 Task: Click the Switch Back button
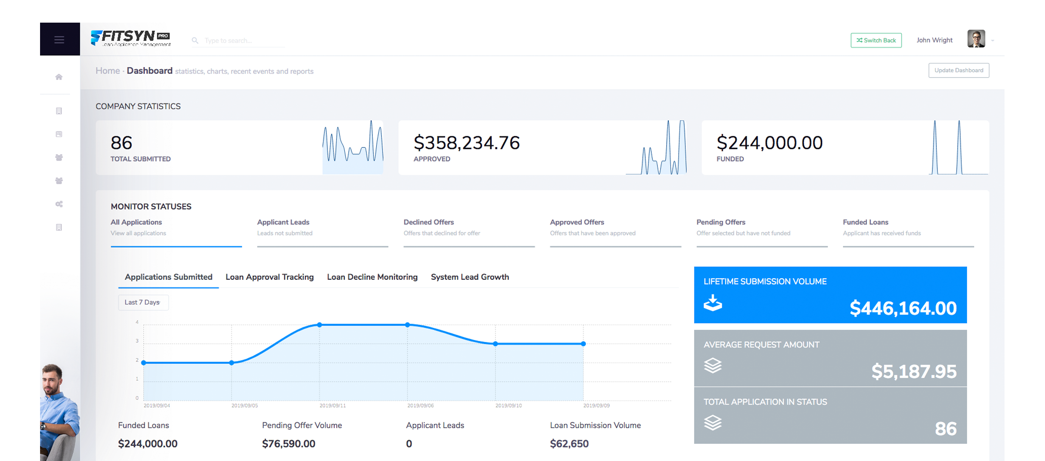(876, 40)
